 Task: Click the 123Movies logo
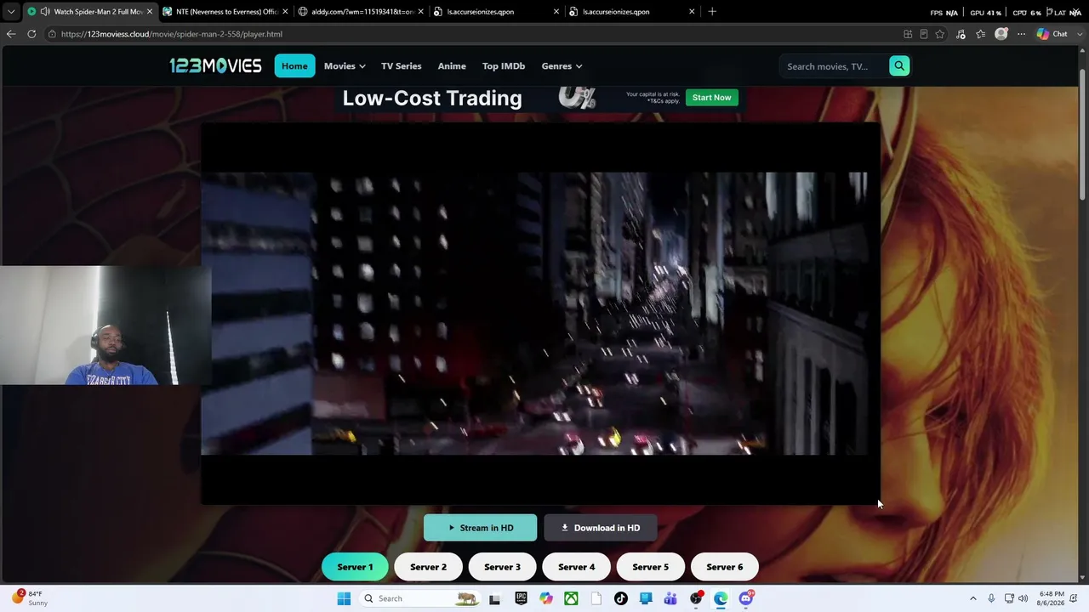point(215,65)
